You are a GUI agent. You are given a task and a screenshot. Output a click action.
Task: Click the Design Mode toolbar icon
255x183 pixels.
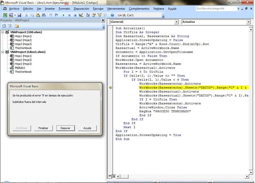click(81, 15)
